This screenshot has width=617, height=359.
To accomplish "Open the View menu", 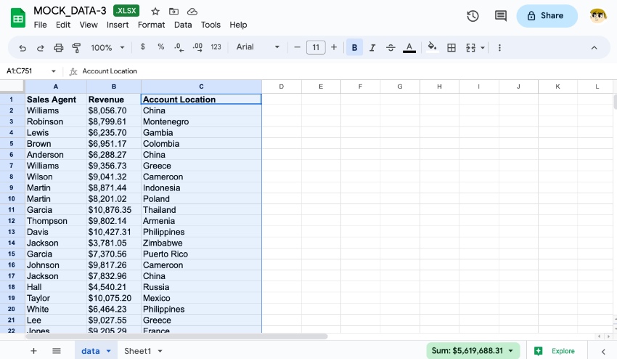I will [x=89, y=25].
